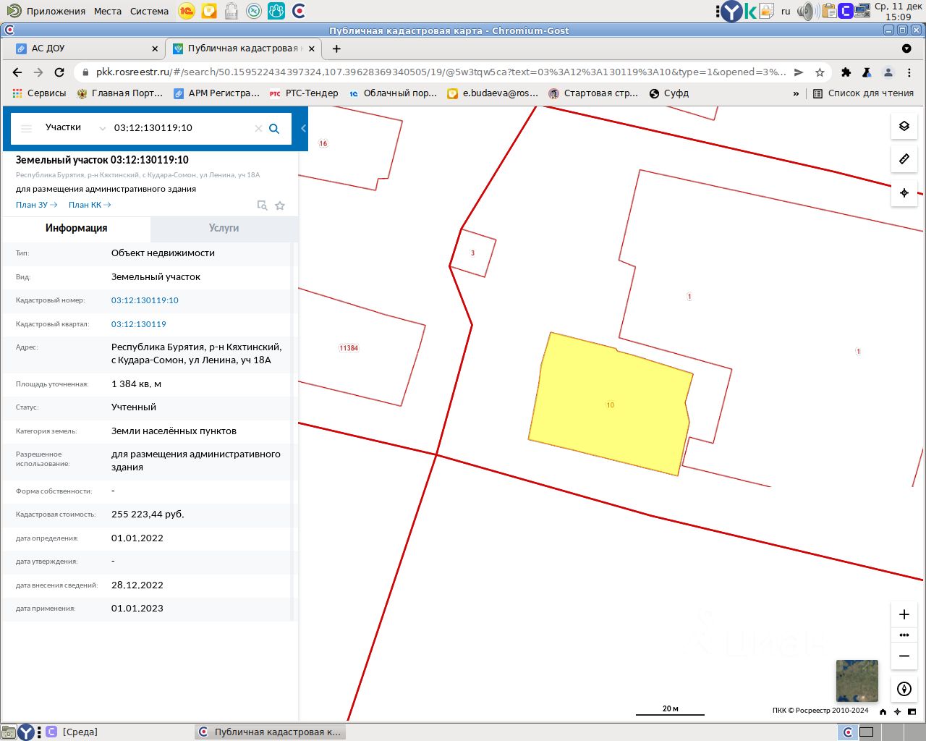Click the search input with cadastral number
The height and width of the screenshot is (741, 926).
181,128
